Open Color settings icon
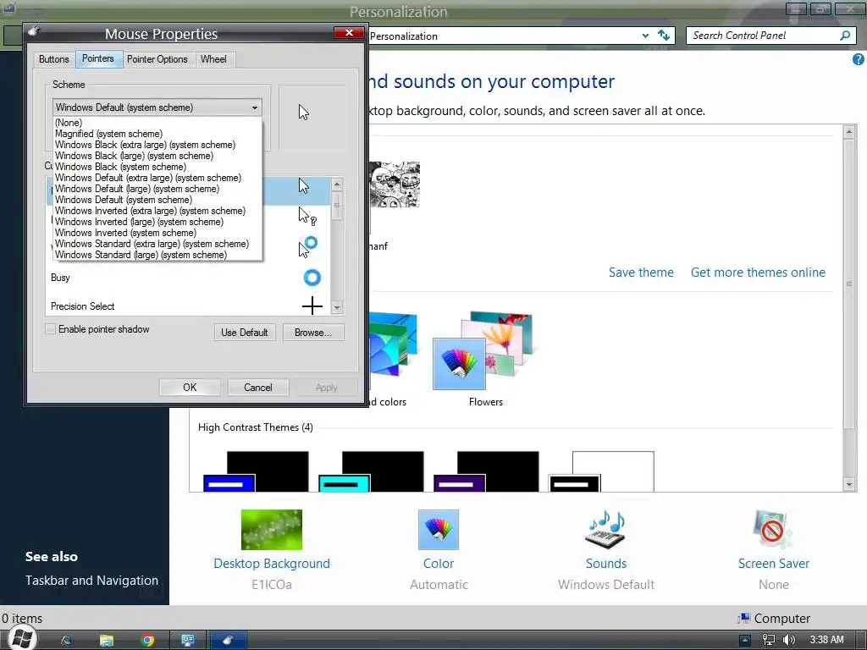Image resolution: width=867 pixels, height=650 pixels. coord(439,530)
